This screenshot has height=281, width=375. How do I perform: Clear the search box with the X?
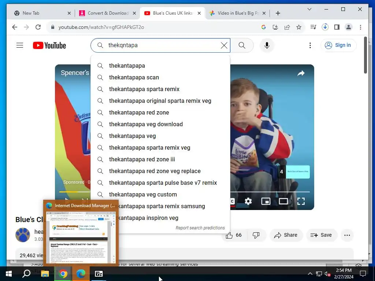pyautogui.click(x=224, y=45)
